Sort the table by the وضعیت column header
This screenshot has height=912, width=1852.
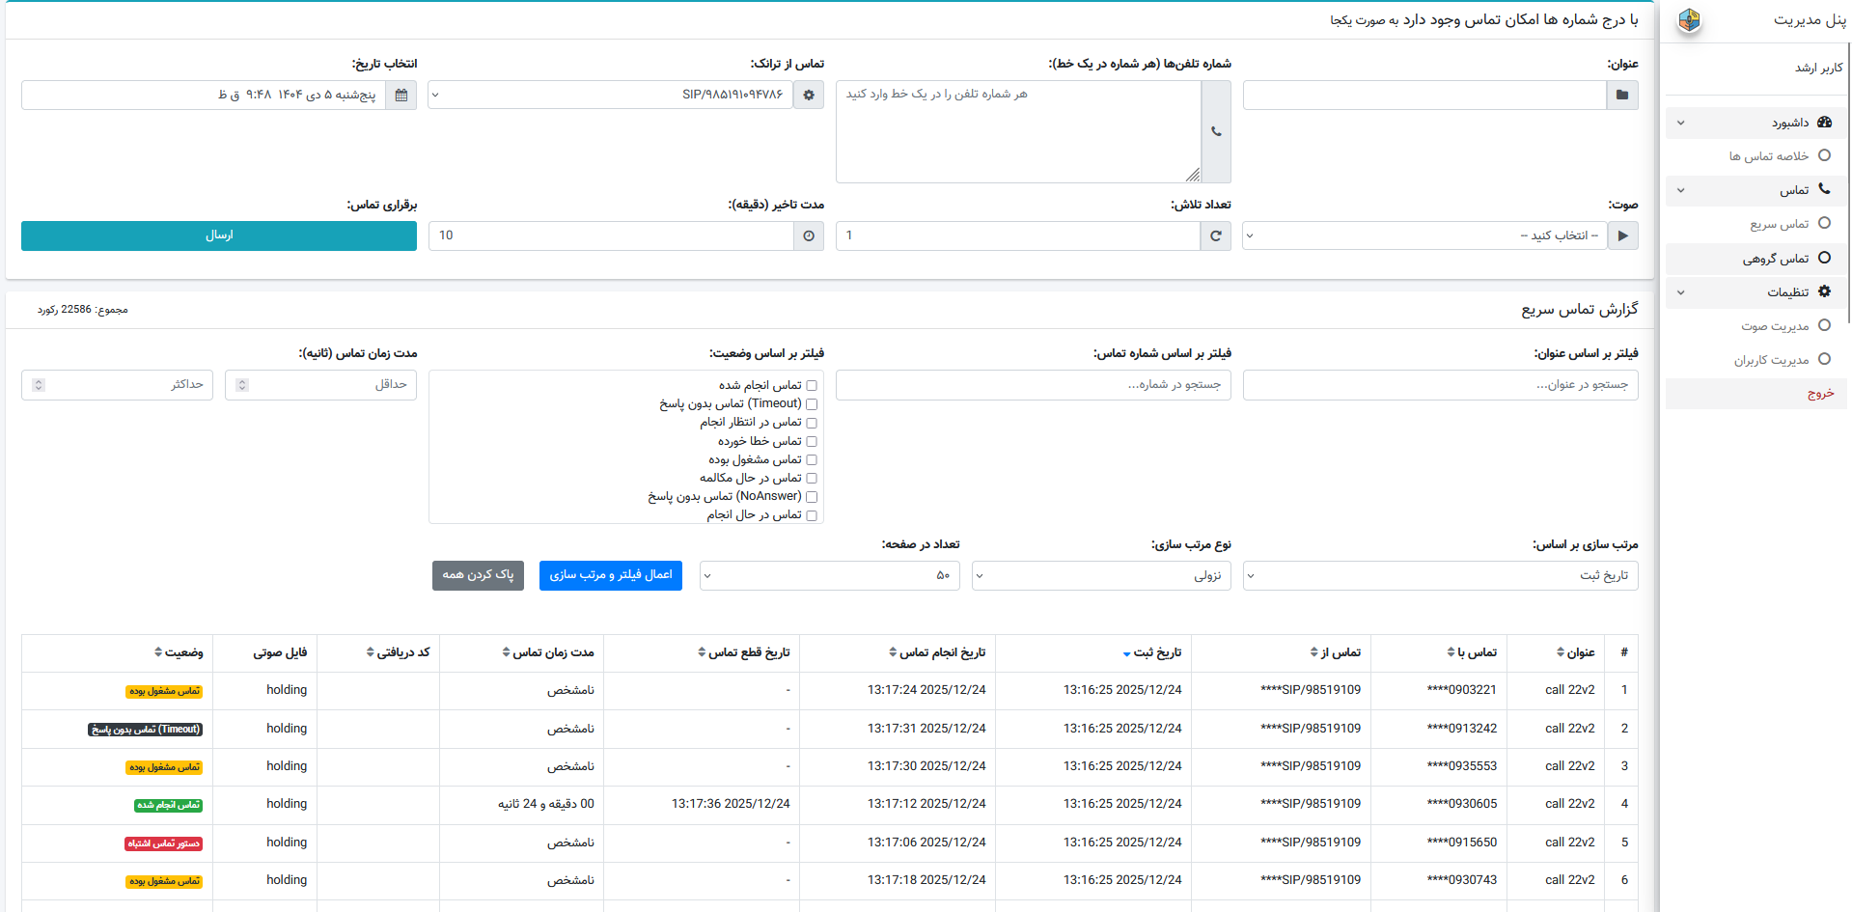click(179, 653)
